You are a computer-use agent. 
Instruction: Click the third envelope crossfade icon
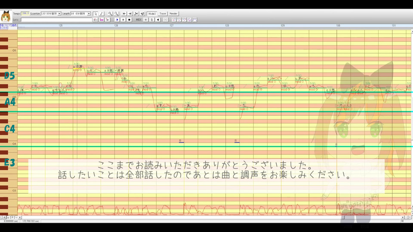(185, 20)
